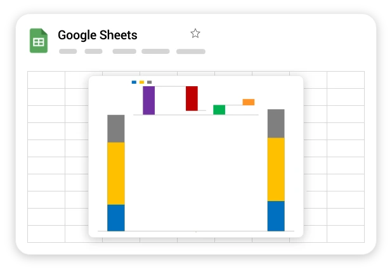Select the red bar in the chart
Screen dimensions: 392x272
(x=192, y=98)
